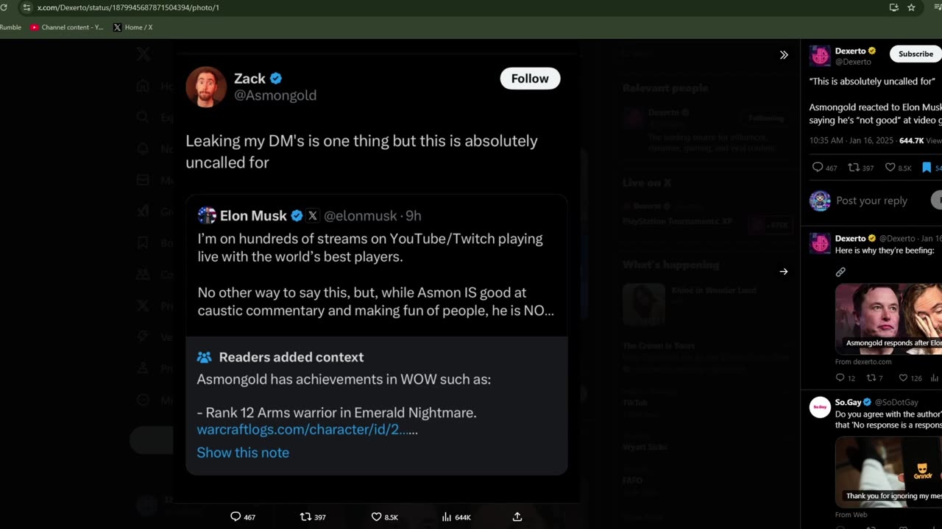The width and height of the screenshot is (942, 529).
Task: Click the share icon below the photo
Action: point(517,517)
